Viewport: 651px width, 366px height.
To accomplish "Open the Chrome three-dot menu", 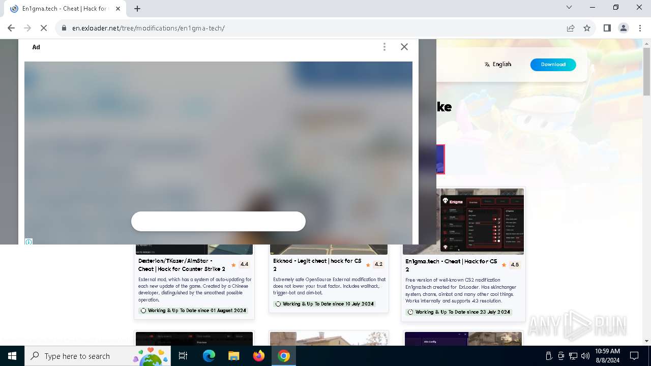I will click(x=640, y=28).
